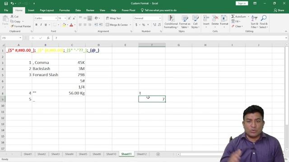Expand the Merge & Center dropdown arrow
The width and height of the screenshot is (289, 162).
click(x=131, y=25)
